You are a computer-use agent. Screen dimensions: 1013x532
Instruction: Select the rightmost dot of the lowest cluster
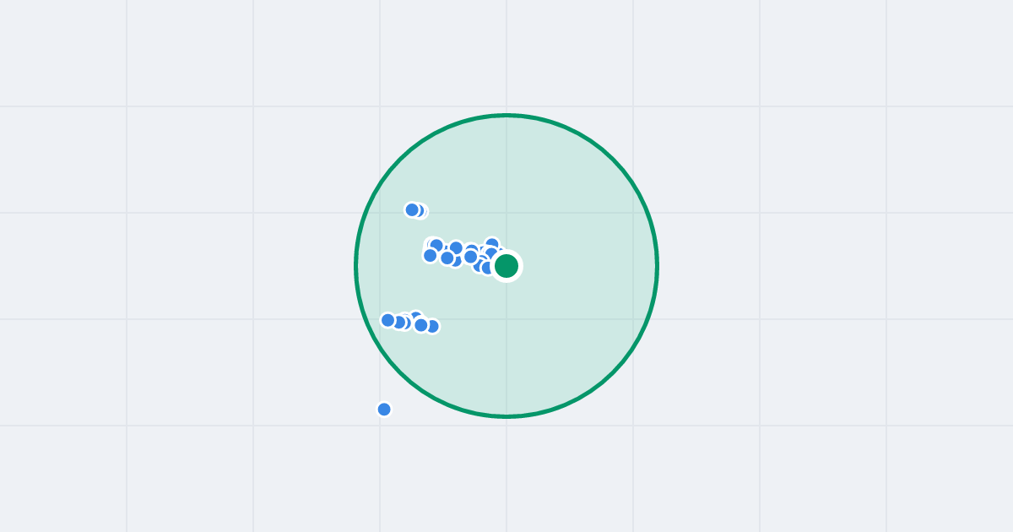[x=432, y=326]
